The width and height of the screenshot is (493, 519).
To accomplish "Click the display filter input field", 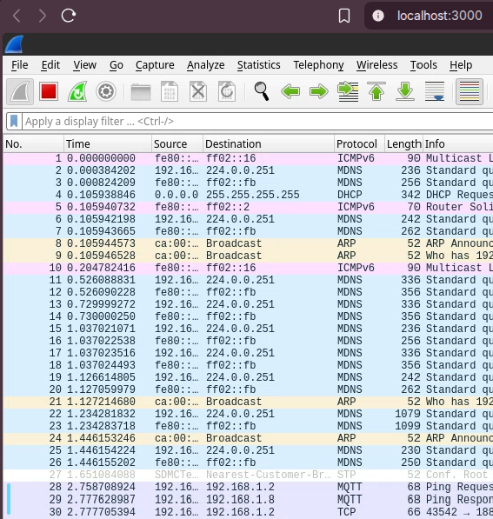I will pyautogui.click(x=258, y=122).
